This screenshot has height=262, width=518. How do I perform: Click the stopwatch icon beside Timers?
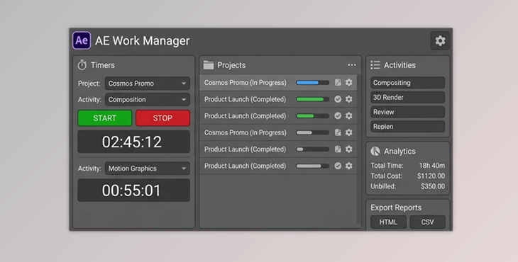[x=82, y=65]
